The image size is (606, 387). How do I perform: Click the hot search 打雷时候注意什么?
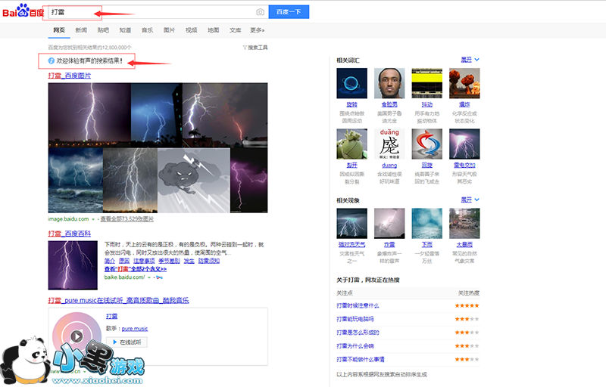(358, 305)
